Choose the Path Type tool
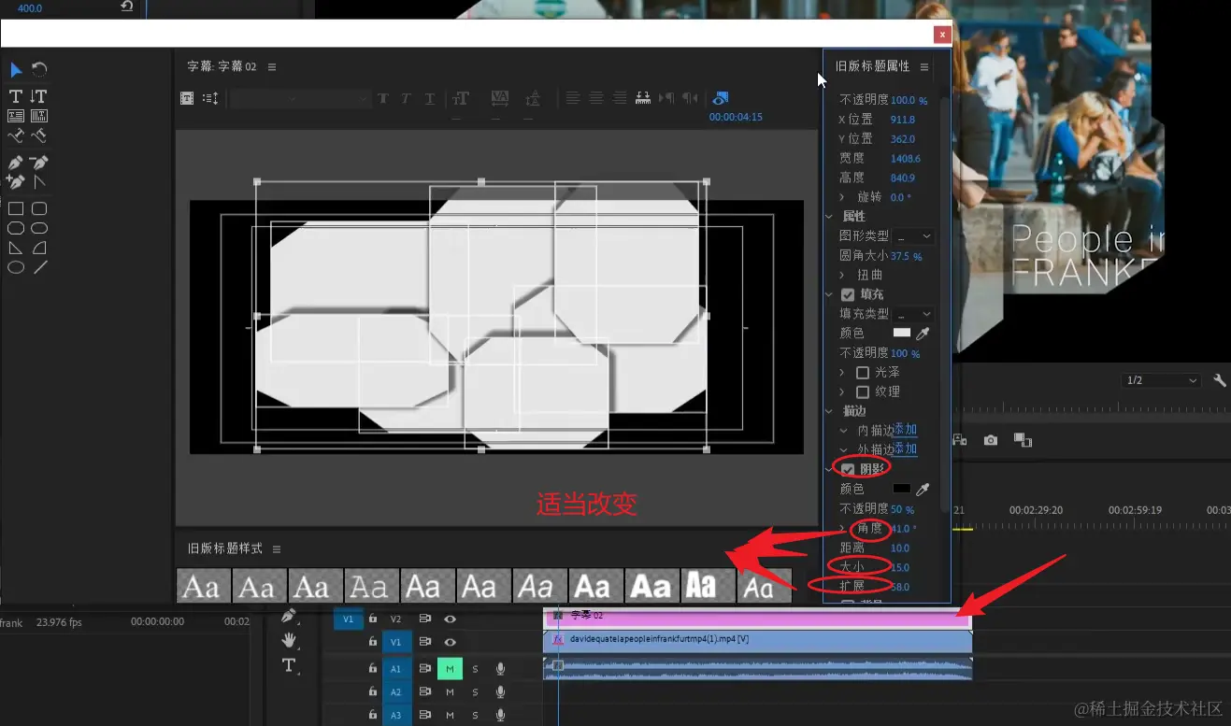This screenshot has width=1231, height=726. [16, 135]
